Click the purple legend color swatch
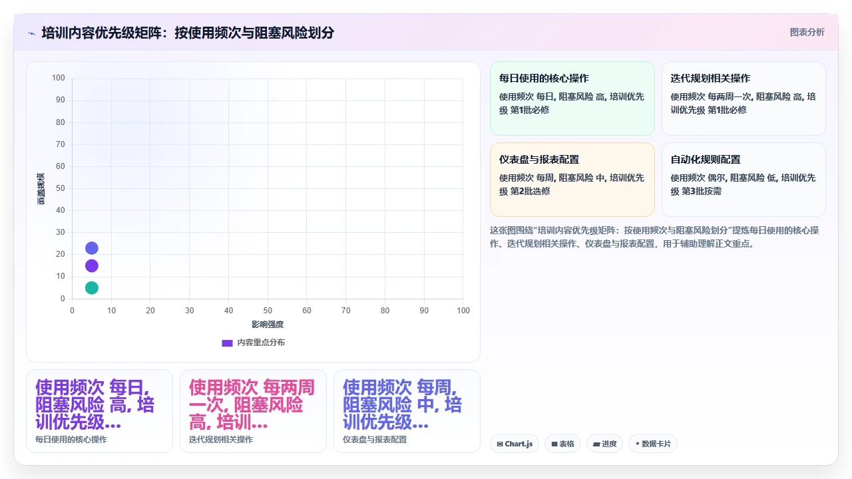 pyautogui.click(x=227, y=343)
